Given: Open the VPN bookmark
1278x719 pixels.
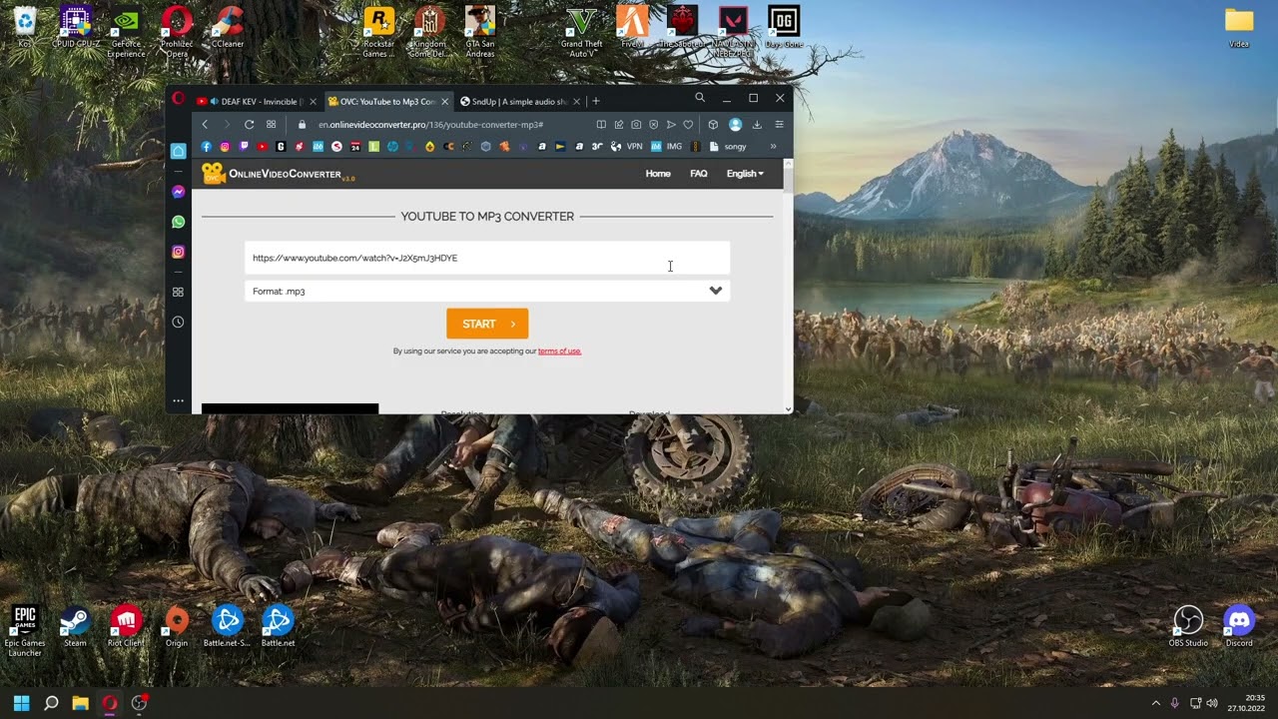Looking at the screenshot, I should pos(629,147).
